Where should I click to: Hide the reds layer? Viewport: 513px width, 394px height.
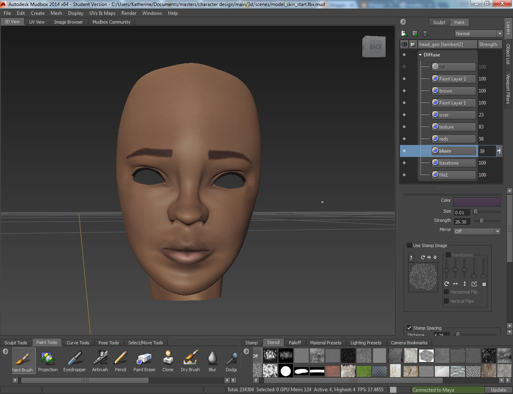404,139
